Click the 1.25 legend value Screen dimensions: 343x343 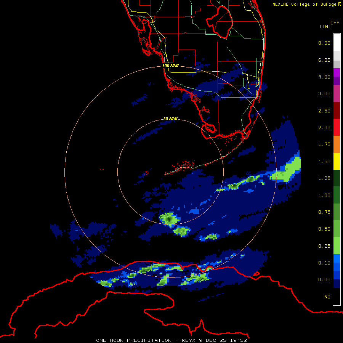coord(324,178)
